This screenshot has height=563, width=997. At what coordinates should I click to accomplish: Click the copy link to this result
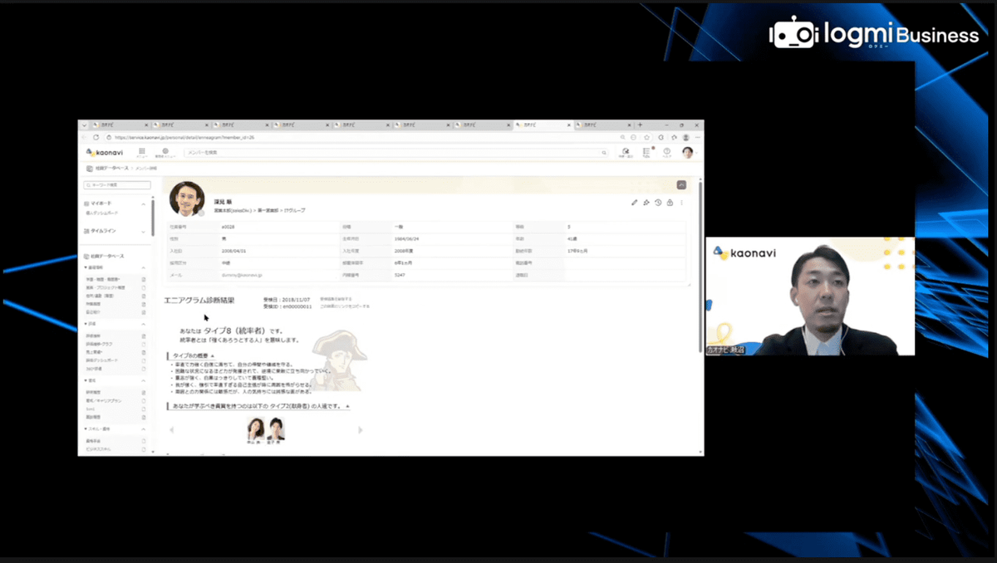344,306
